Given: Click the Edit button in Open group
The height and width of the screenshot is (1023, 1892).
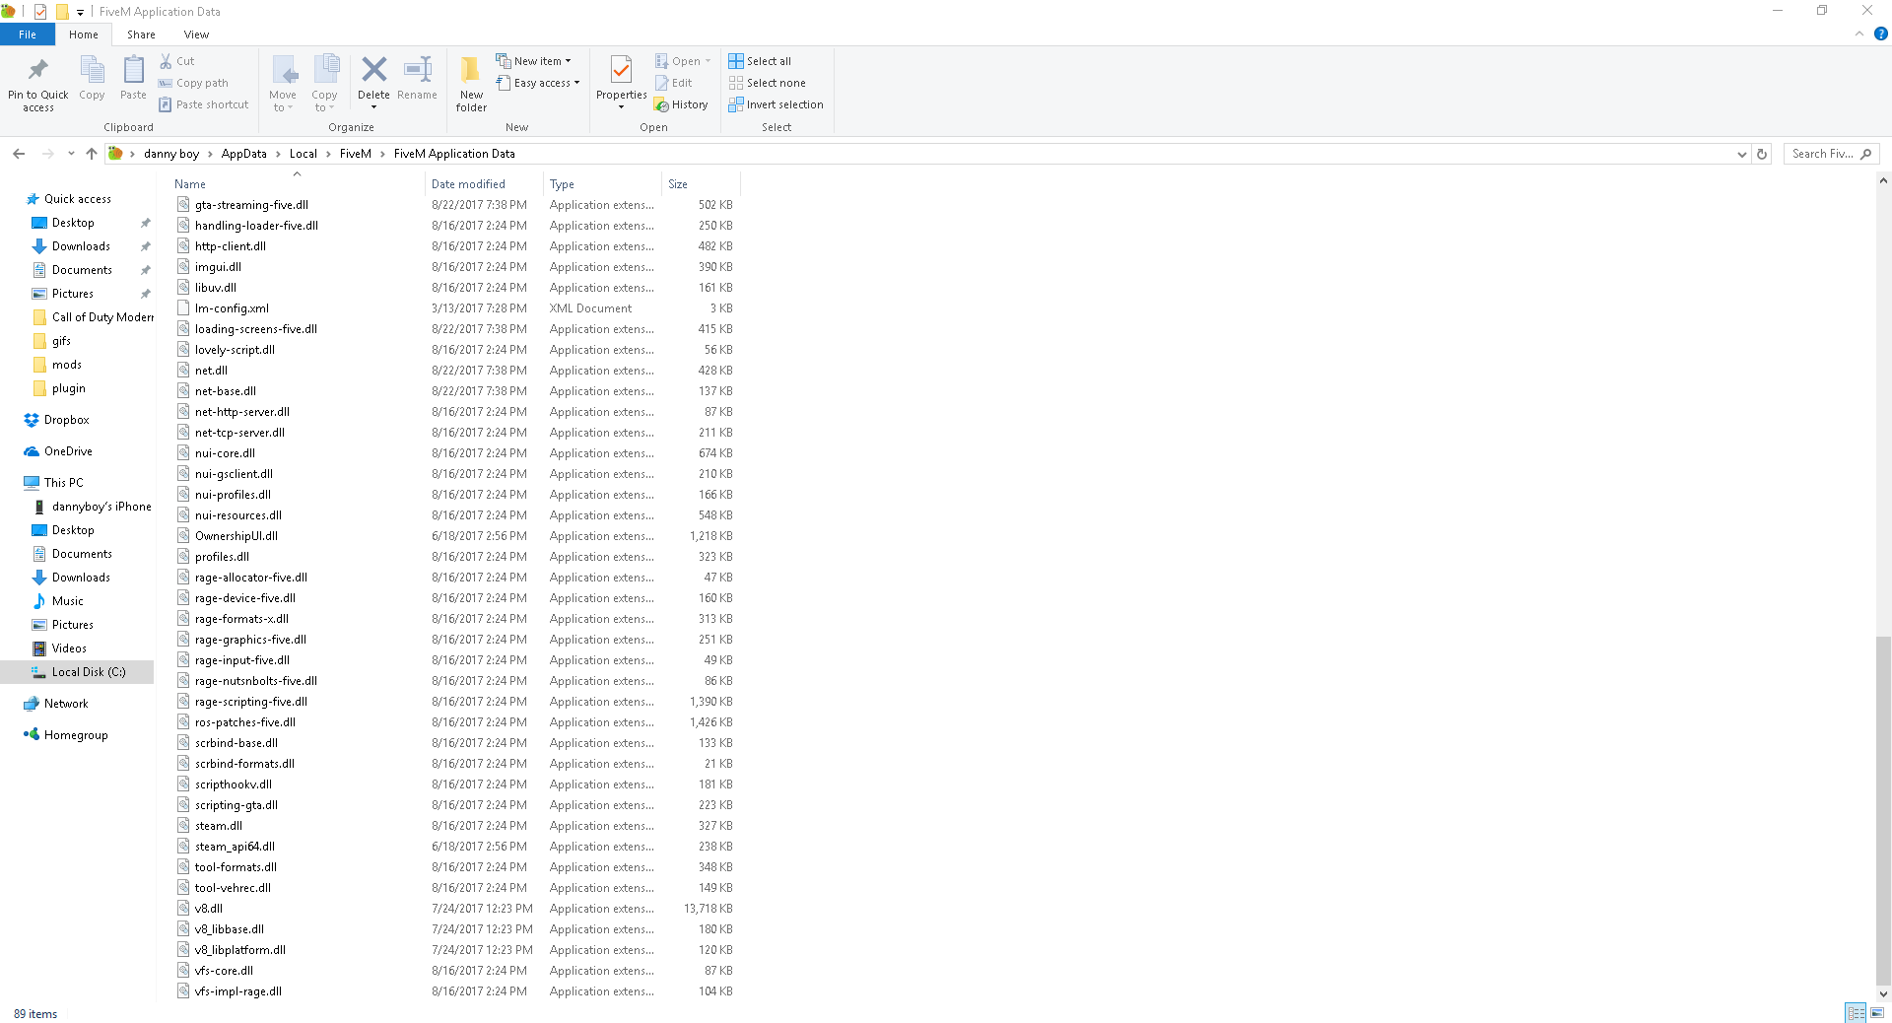Looking at the screenshot, I should click(x=673, y=83).
